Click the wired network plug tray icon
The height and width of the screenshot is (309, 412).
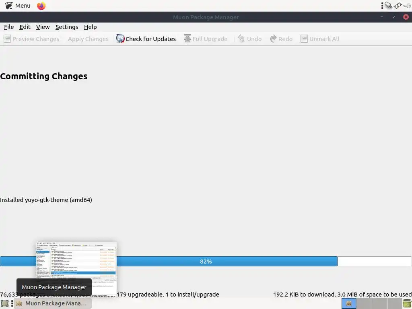(x=388, y=5)
